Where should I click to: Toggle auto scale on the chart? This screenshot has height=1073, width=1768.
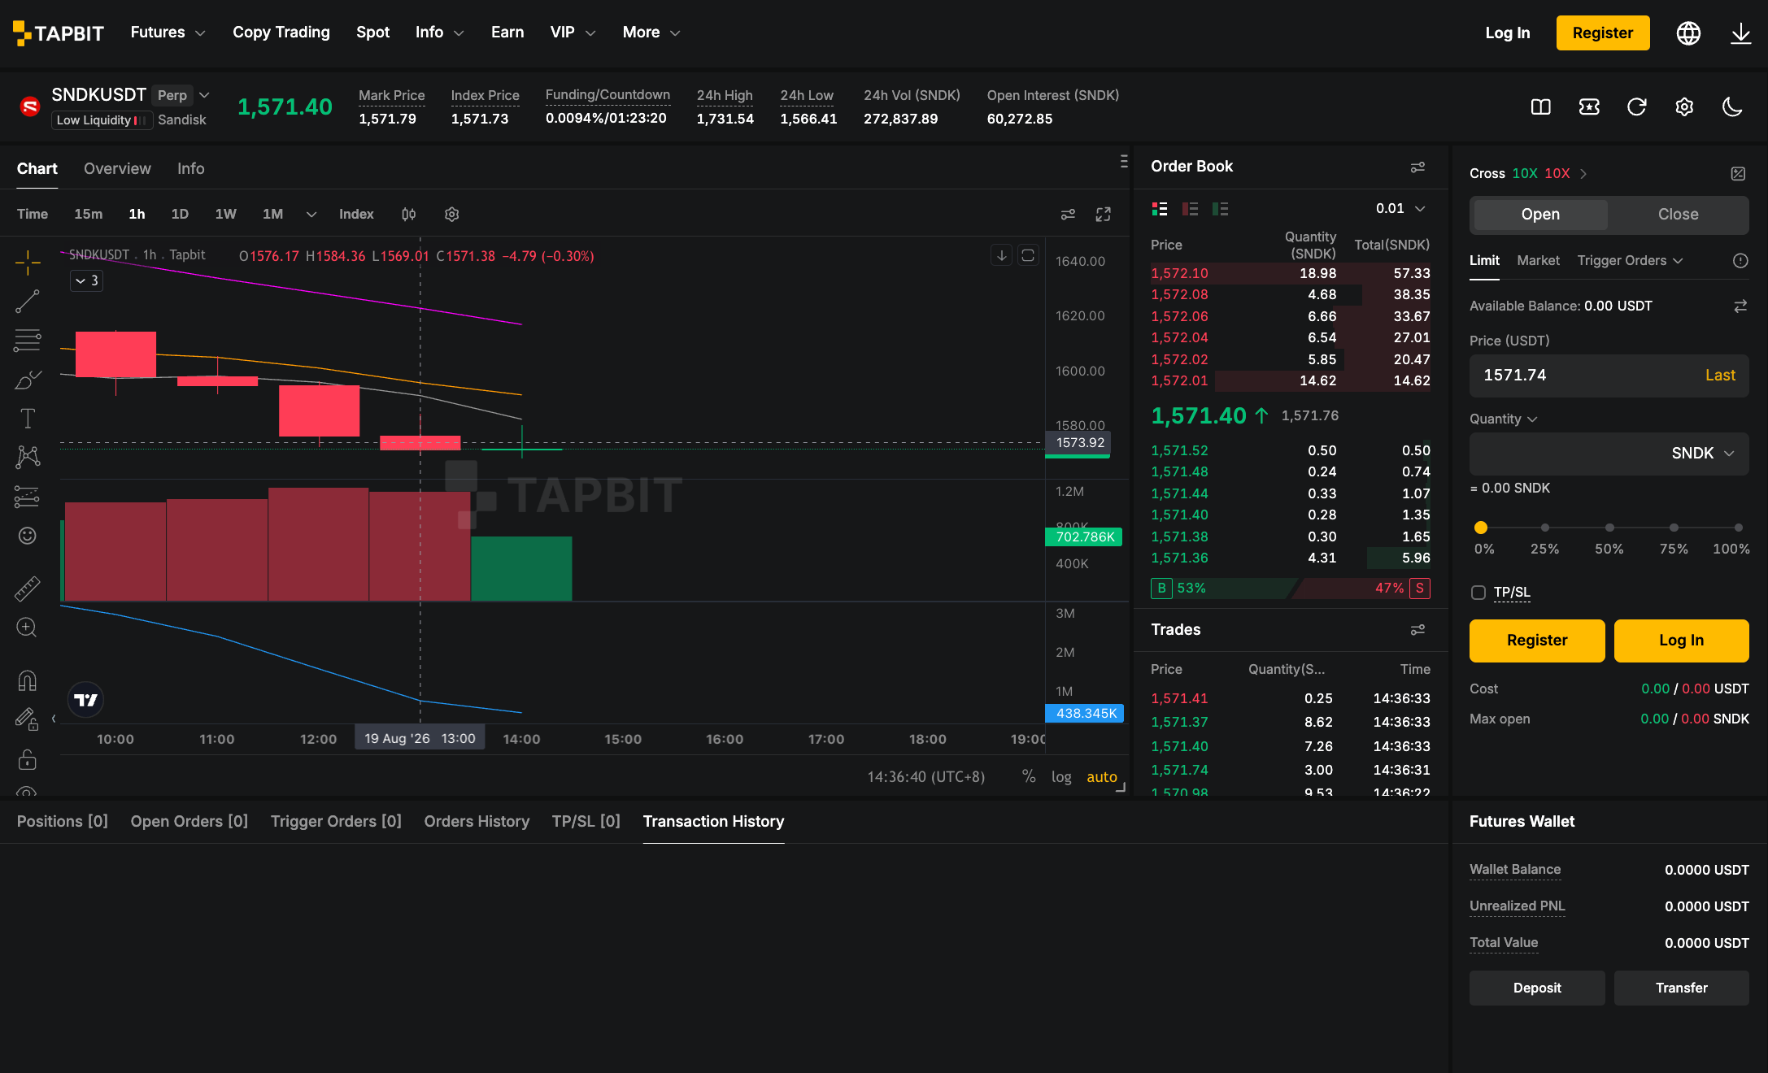tap(1102, 777)
